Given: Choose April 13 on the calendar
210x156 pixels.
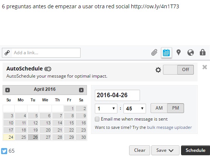Looking at the screenshot, I should (x=46, y=123).
